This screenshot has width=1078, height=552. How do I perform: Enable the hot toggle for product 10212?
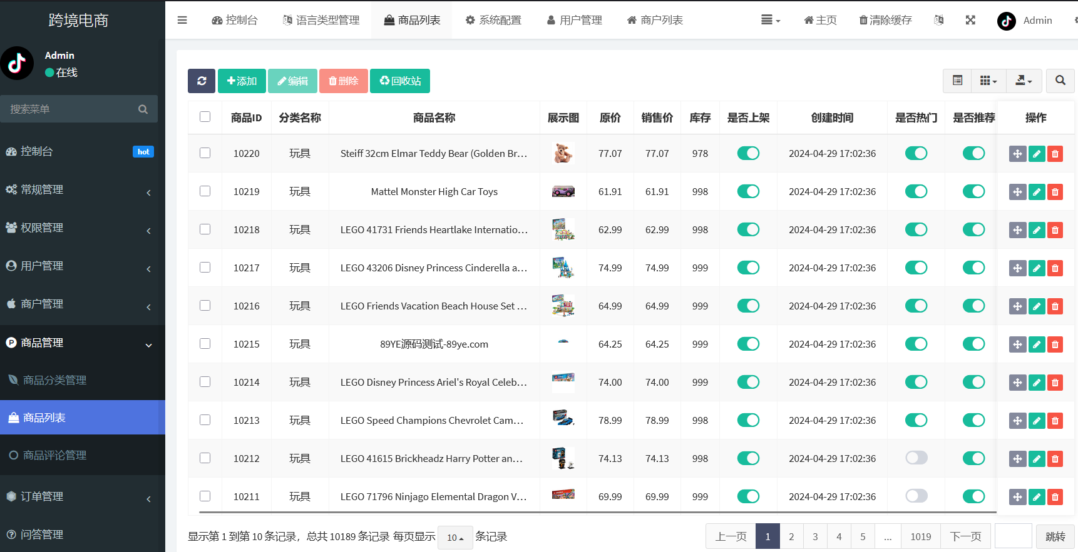[x=916, y=458]
